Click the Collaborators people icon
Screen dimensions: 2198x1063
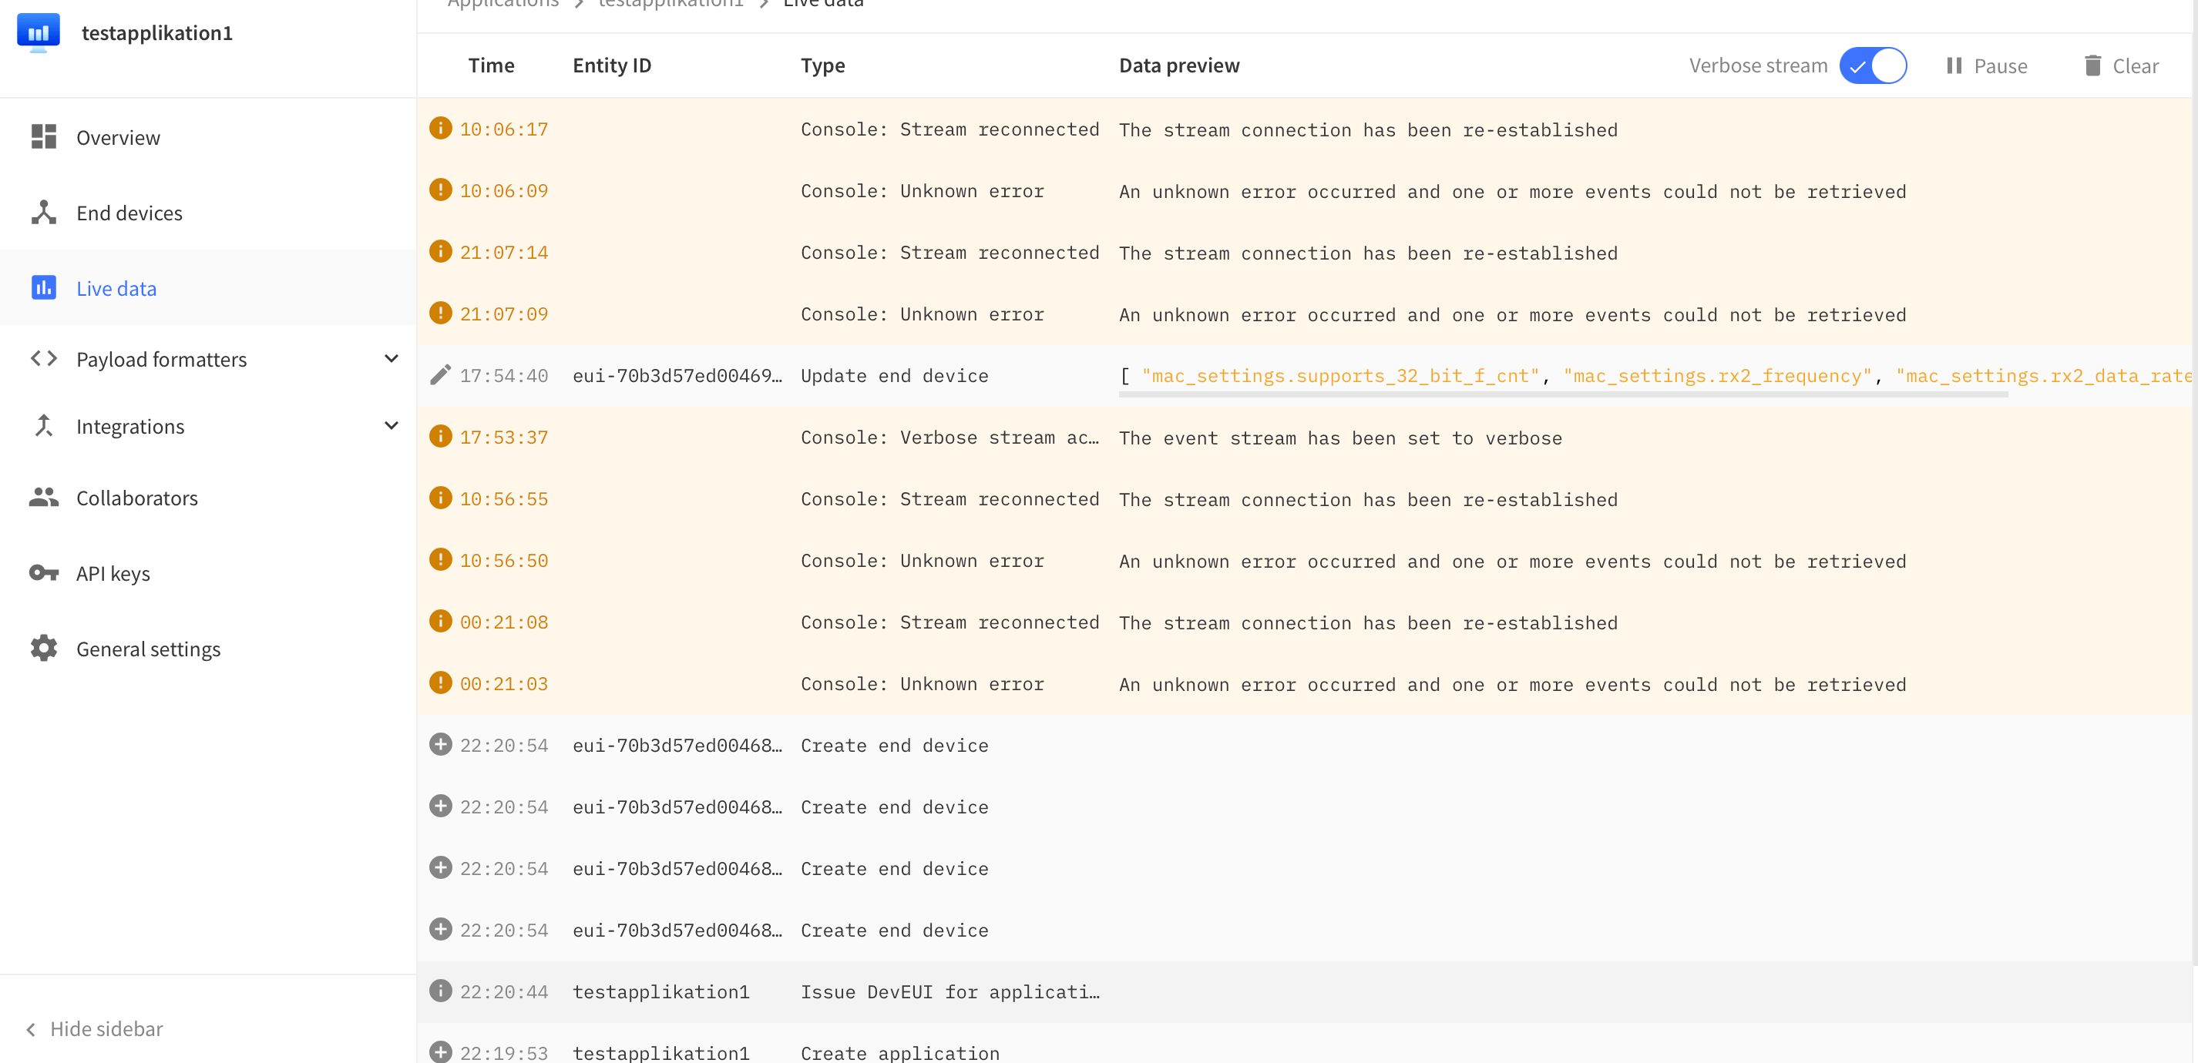pos(43,498)
